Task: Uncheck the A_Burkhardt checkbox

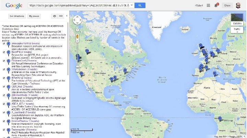Action: (x=4, y=112)
